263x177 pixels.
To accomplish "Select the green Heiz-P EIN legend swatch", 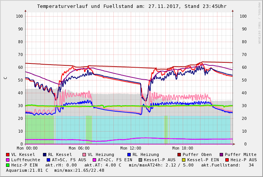I will click(x=8, y=165).
